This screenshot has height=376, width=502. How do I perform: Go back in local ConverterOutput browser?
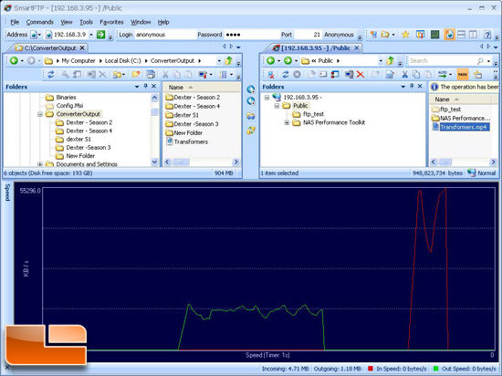coord(14,60)
